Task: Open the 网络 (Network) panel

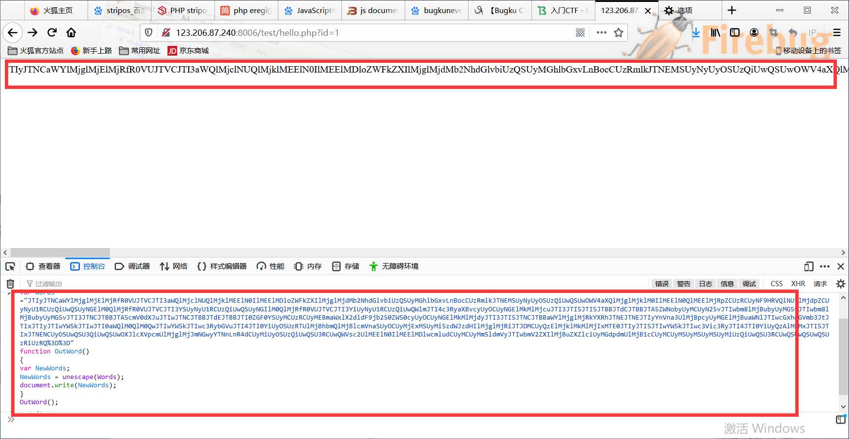Action: pyautogui.click(x=173, y=266)
